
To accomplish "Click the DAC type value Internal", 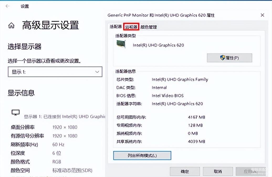I will [159, 87].
